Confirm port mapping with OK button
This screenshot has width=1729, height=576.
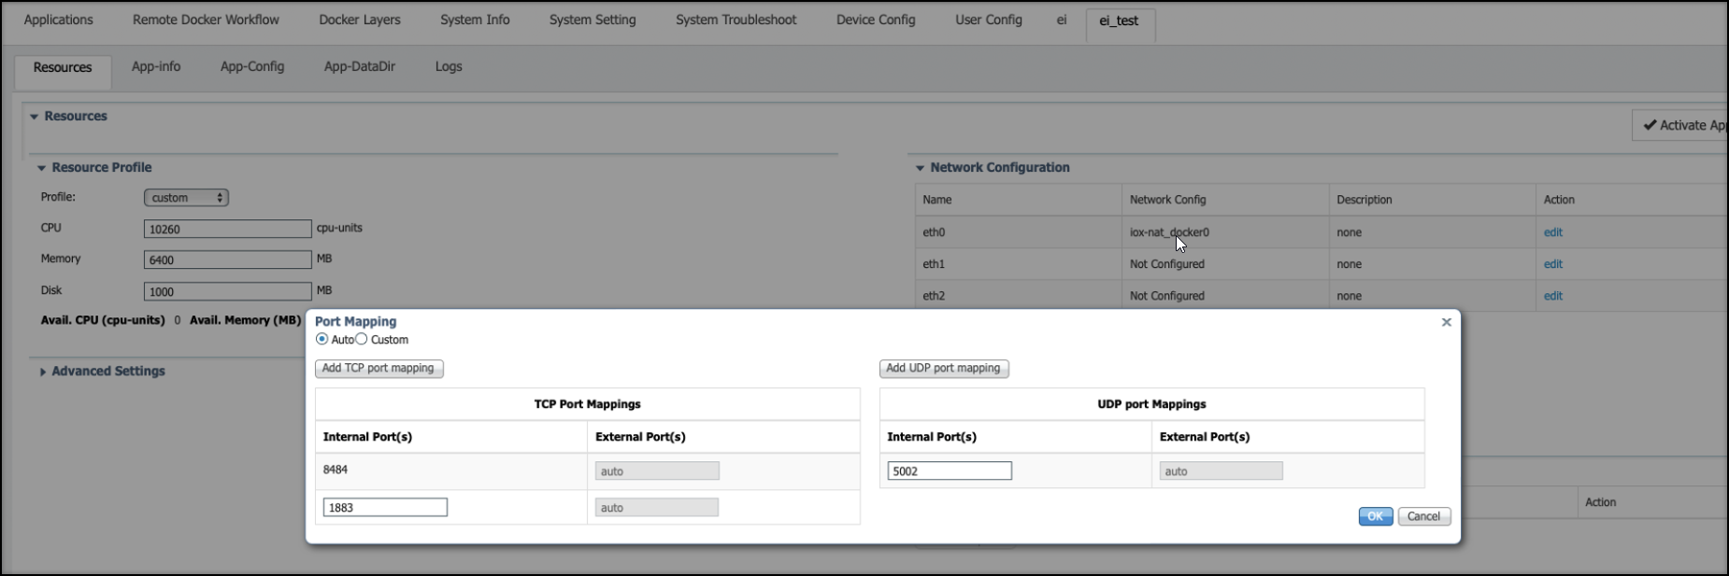(1376, 516)
